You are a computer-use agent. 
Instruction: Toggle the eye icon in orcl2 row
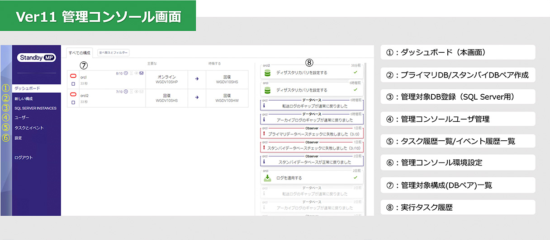point(136,92)
